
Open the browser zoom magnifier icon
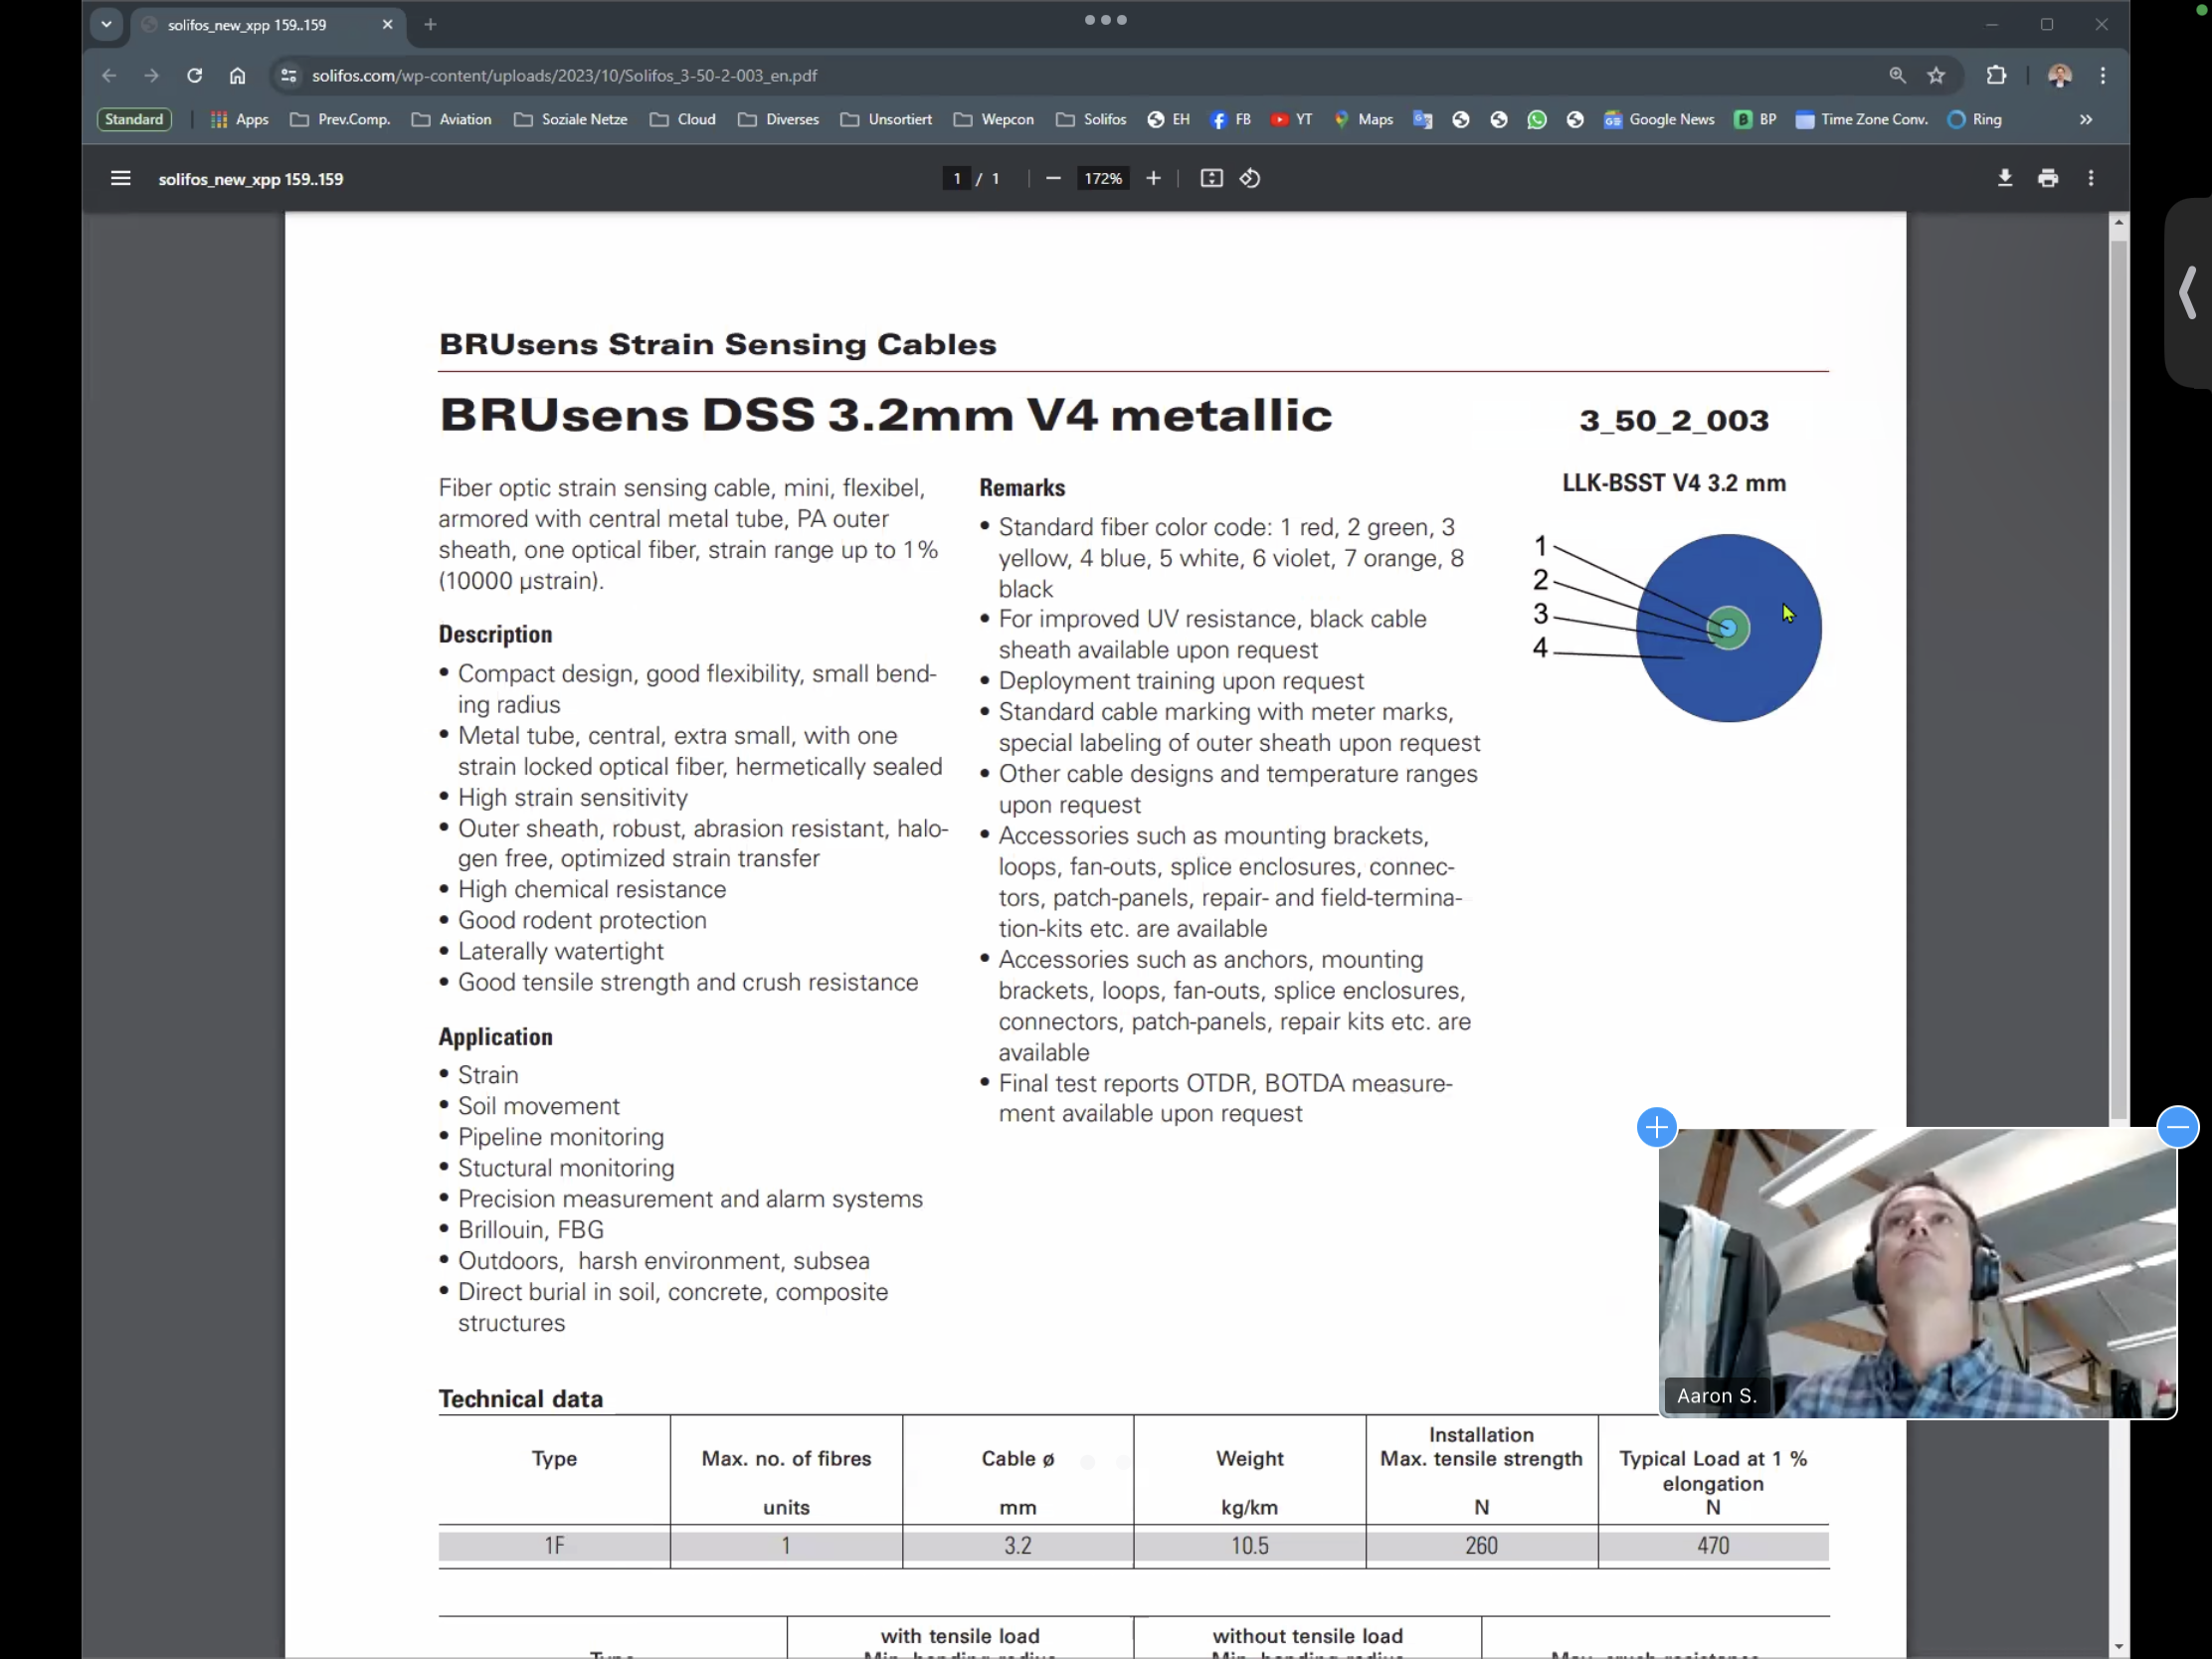click(x=1897, y=76)
